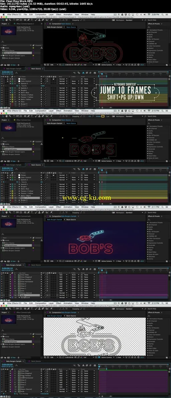Select the Brush tool in the 2:09 PM frame
171x398 pixels.
coord(36,20)
